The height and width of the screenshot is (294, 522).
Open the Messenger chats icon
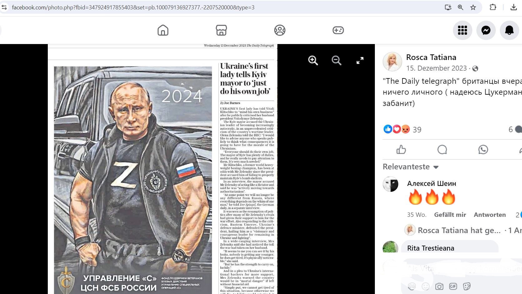click(486, 30)
